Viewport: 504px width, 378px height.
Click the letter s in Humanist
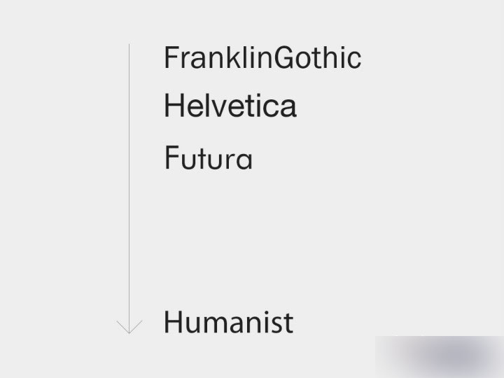coord(278,325)
